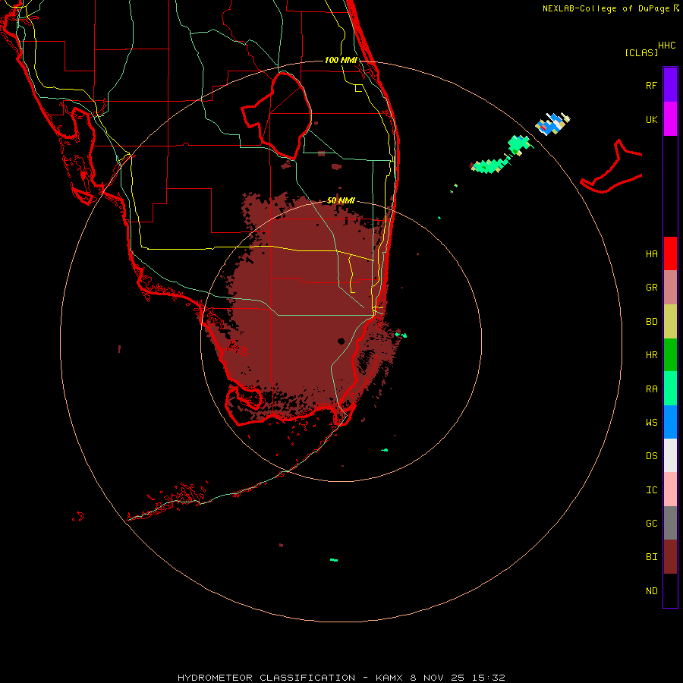Click the "DS" legend label
The height and width of the screenshot is (683, 683).
click(x=651, y=456)
